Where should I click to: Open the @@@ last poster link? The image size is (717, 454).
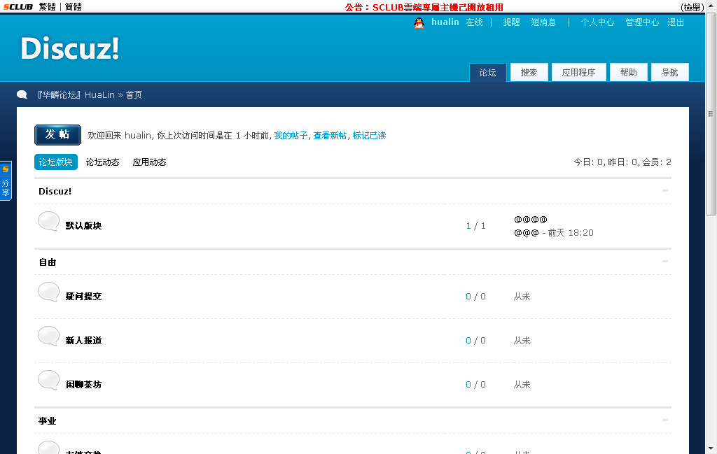527,232
